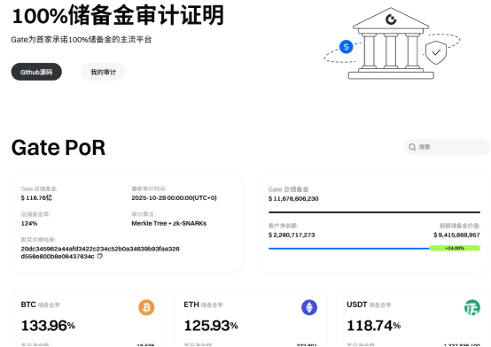This screenshot has height=347, width=491.
Task: Select the ETH 125.93% reserve ratio
Action: point(211,326)
